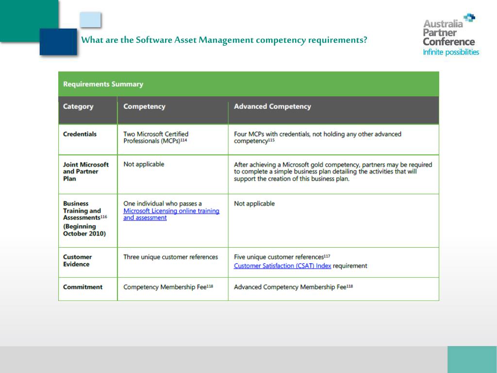
Task: Click the Credentials row label
Action: [x=80, y=134]
